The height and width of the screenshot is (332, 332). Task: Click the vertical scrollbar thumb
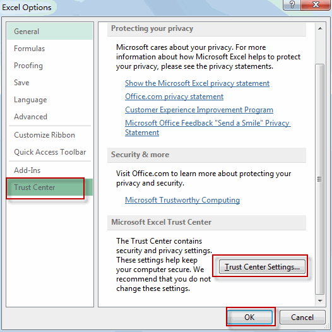tap(320, 179)
